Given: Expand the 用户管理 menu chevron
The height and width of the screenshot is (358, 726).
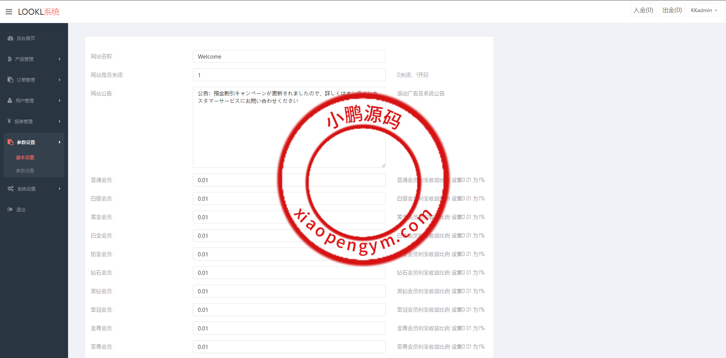Looking at the screenshot, I should tap(59, 101).
